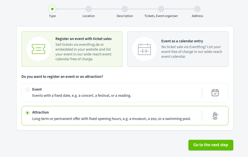The height and width of the screenshot is (157, 248).
Task: Click the Location step label
Action: pos(89,16)
